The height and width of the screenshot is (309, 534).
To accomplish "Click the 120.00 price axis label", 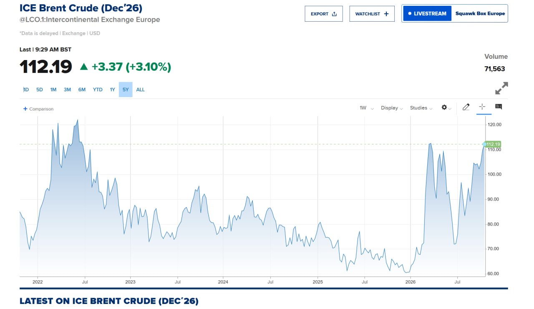I will pos(494,125).
